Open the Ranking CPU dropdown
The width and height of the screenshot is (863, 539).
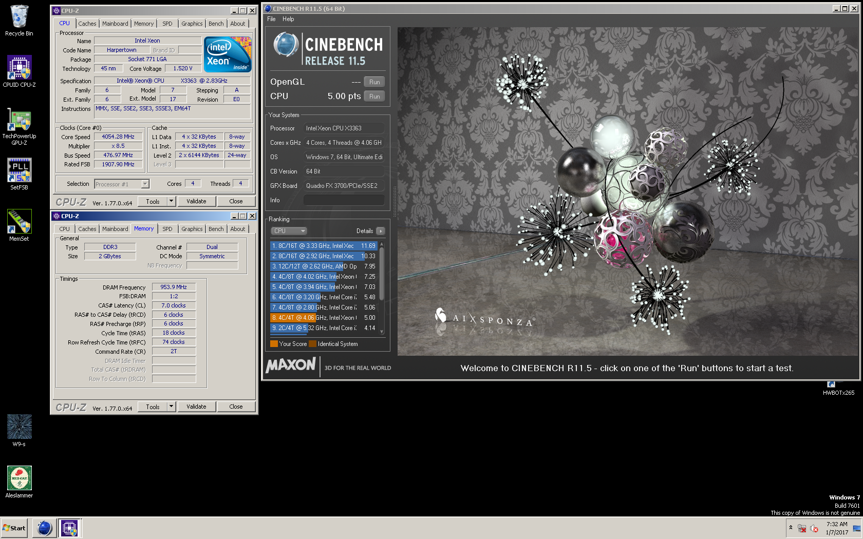coord(289,231)
